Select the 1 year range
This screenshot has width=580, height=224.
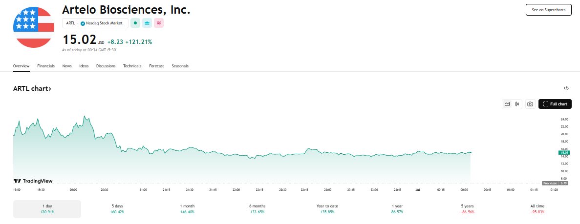coord(397,209)
